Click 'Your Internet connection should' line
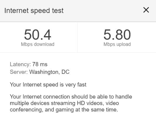 tap(49, 97)
